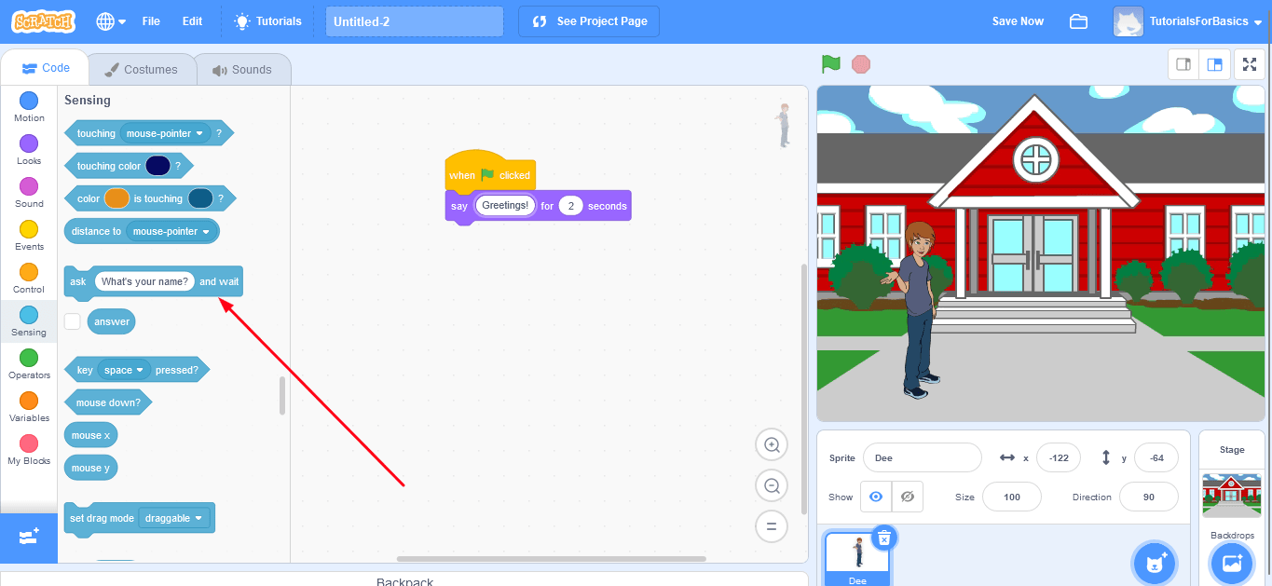The height and width of the screenshot is (586, 1272).
Task: Hide the sprite with crossed-eye icon
Action: pyautogui.click(x=907, y=497)
